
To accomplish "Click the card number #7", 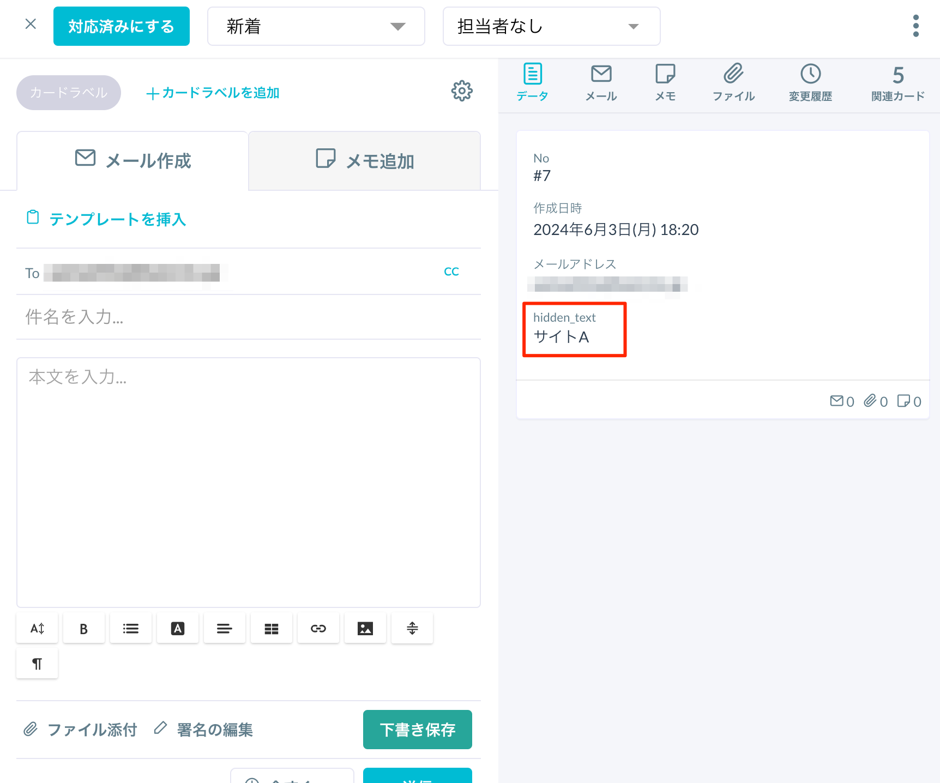I will (x=542, y=176).
